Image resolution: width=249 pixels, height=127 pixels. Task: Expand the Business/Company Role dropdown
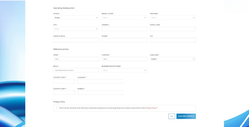point(124,70)
